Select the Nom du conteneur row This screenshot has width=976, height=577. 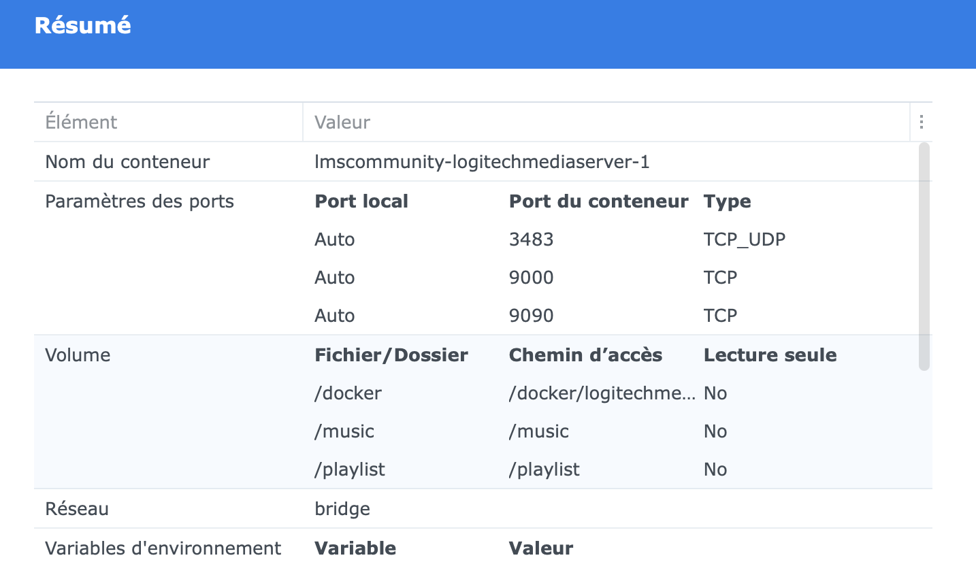127,162
